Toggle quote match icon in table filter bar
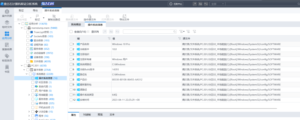300x120 pixels. (x=117, y=31)
